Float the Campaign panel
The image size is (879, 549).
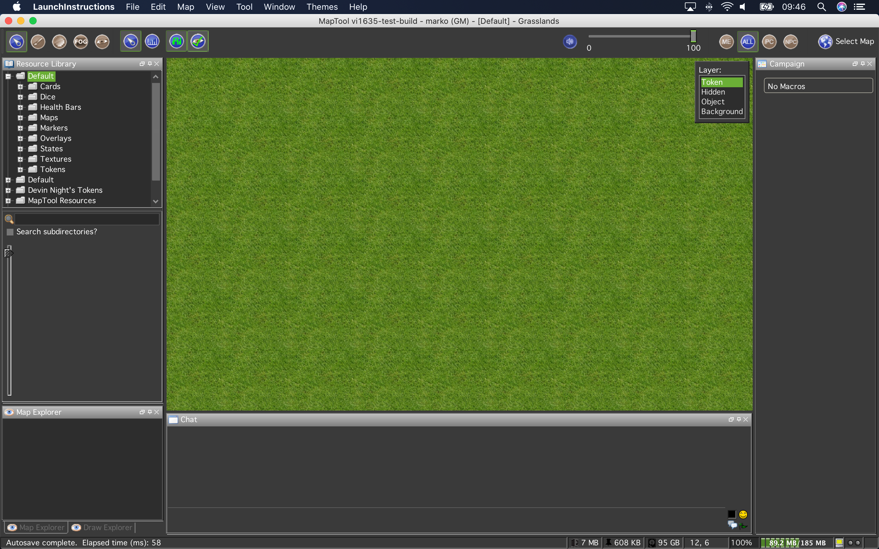(x=855, y=64)
